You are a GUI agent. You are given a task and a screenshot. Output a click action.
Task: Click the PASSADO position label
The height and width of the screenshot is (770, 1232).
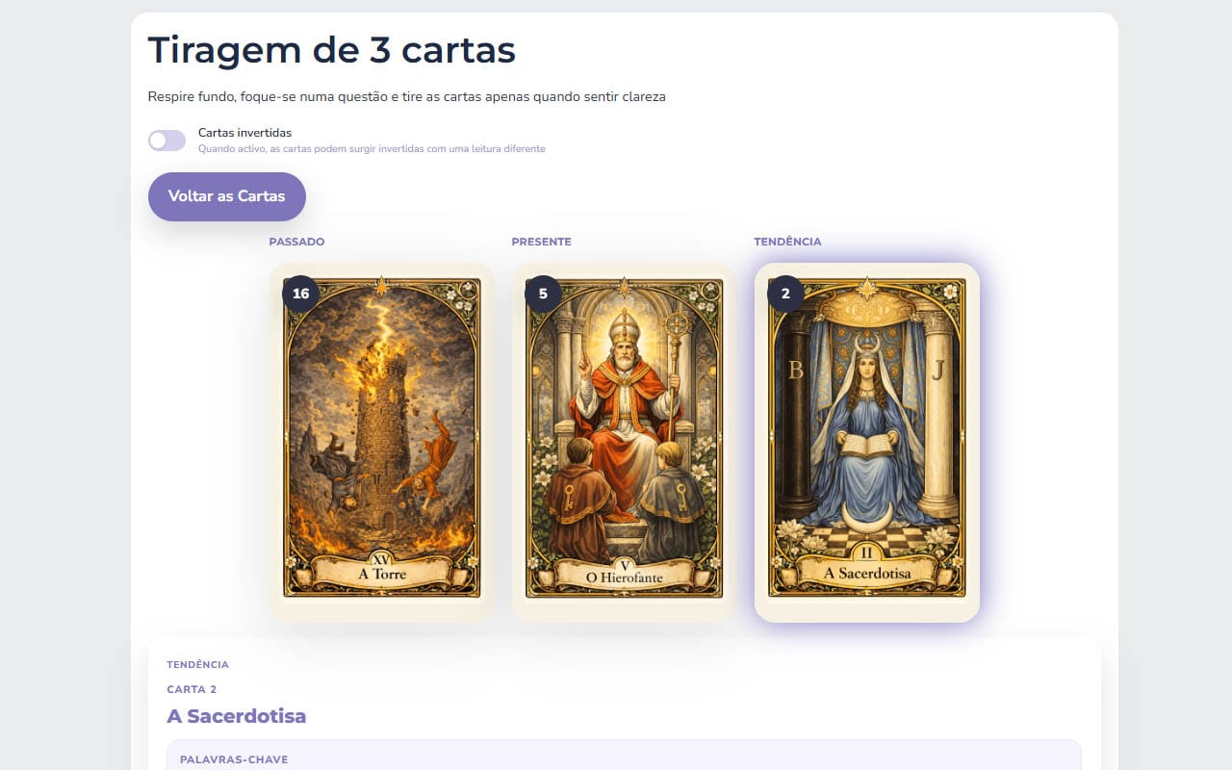click(296, 242)
